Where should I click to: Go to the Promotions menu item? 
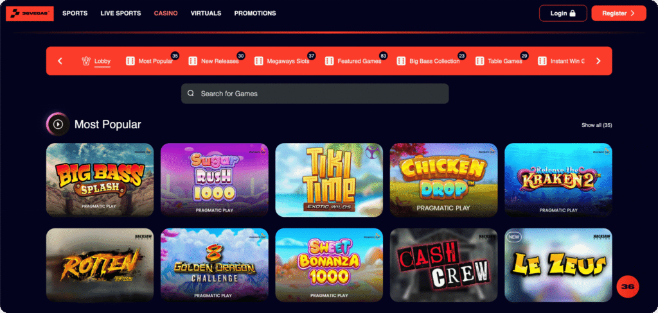coord(255,13)
